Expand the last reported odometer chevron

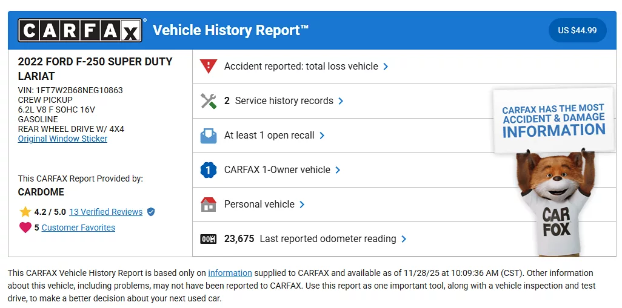point(404,239)
